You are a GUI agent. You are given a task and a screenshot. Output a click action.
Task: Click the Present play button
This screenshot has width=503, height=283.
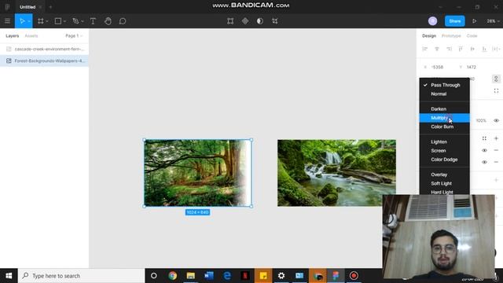click(474, 21)
